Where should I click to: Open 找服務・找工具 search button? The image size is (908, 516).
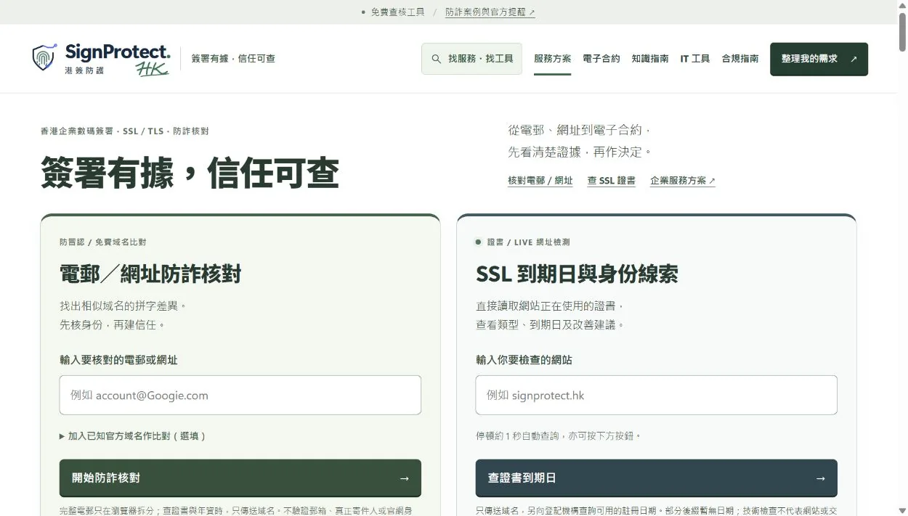tap(471, 59)
